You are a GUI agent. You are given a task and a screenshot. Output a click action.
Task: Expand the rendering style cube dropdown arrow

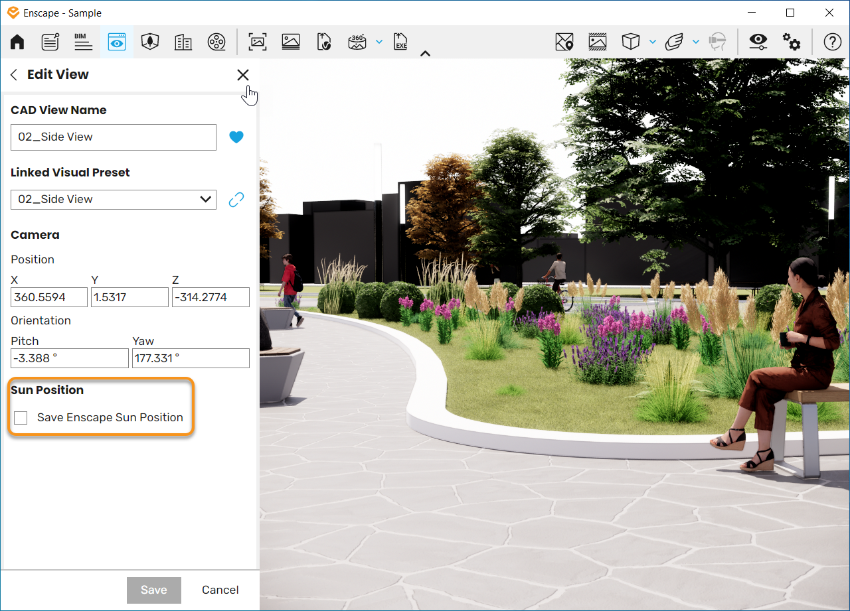click(653, 42)
